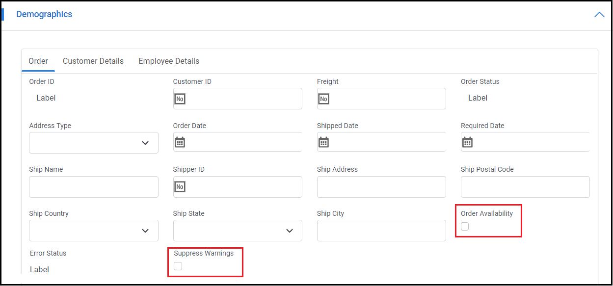Enable the Order Availability checkbox
The image size is (613, 286).
coord(465,226)
